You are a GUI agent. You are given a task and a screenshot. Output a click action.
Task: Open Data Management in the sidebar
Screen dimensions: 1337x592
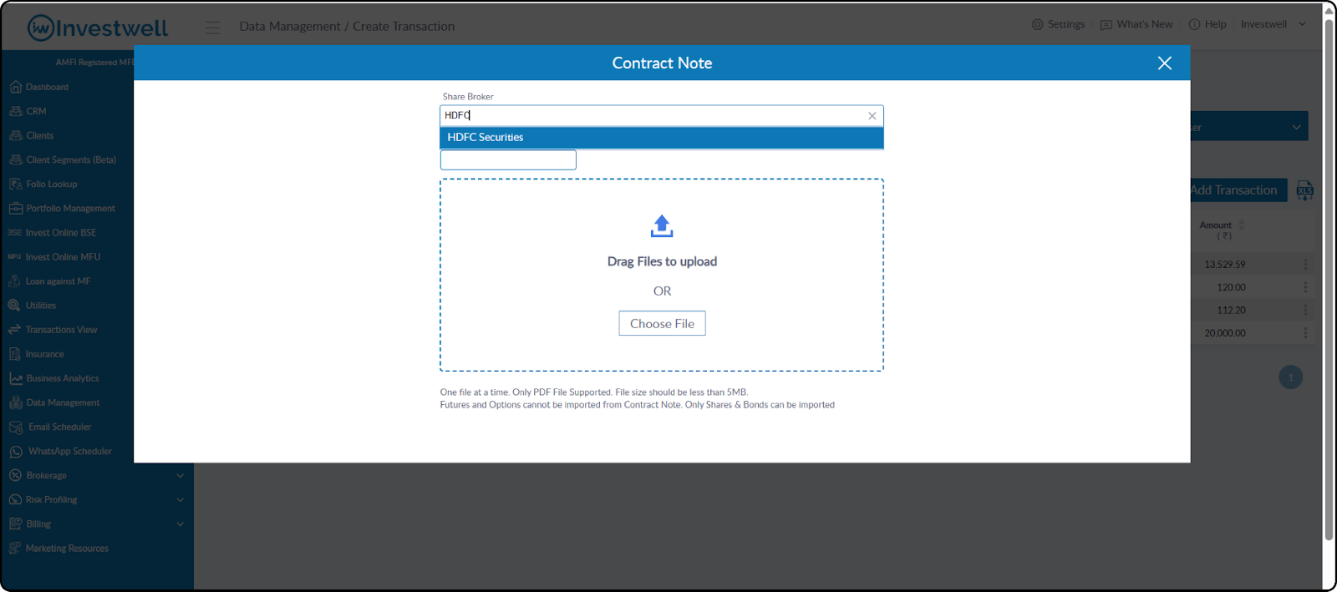pyautogui.click(x=63, y=402)
